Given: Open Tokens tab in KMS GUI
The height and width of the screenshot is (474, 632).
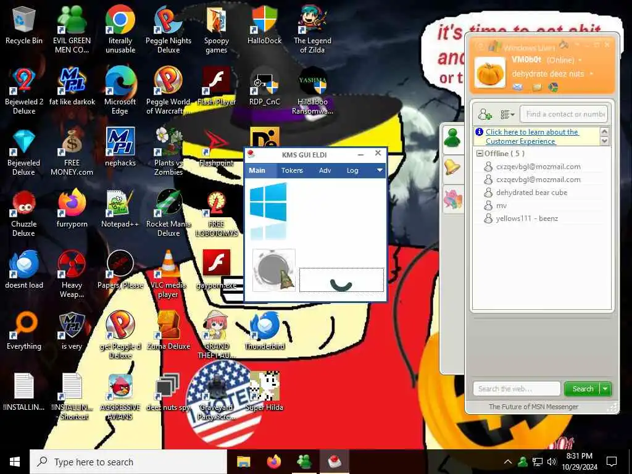Looking at the screenshot, I should click(x=292, y=170).
